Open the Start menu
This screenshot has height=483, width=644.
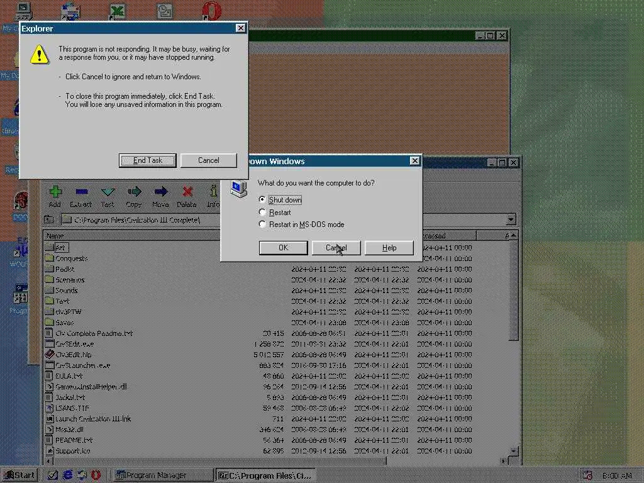coord(19,475)
